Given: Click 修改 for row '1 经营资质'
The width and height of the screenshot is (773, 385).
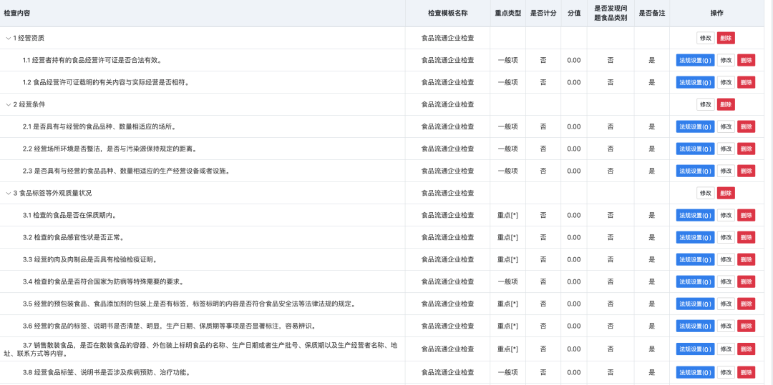Looking at the screenshot, I should pos(706,38).
